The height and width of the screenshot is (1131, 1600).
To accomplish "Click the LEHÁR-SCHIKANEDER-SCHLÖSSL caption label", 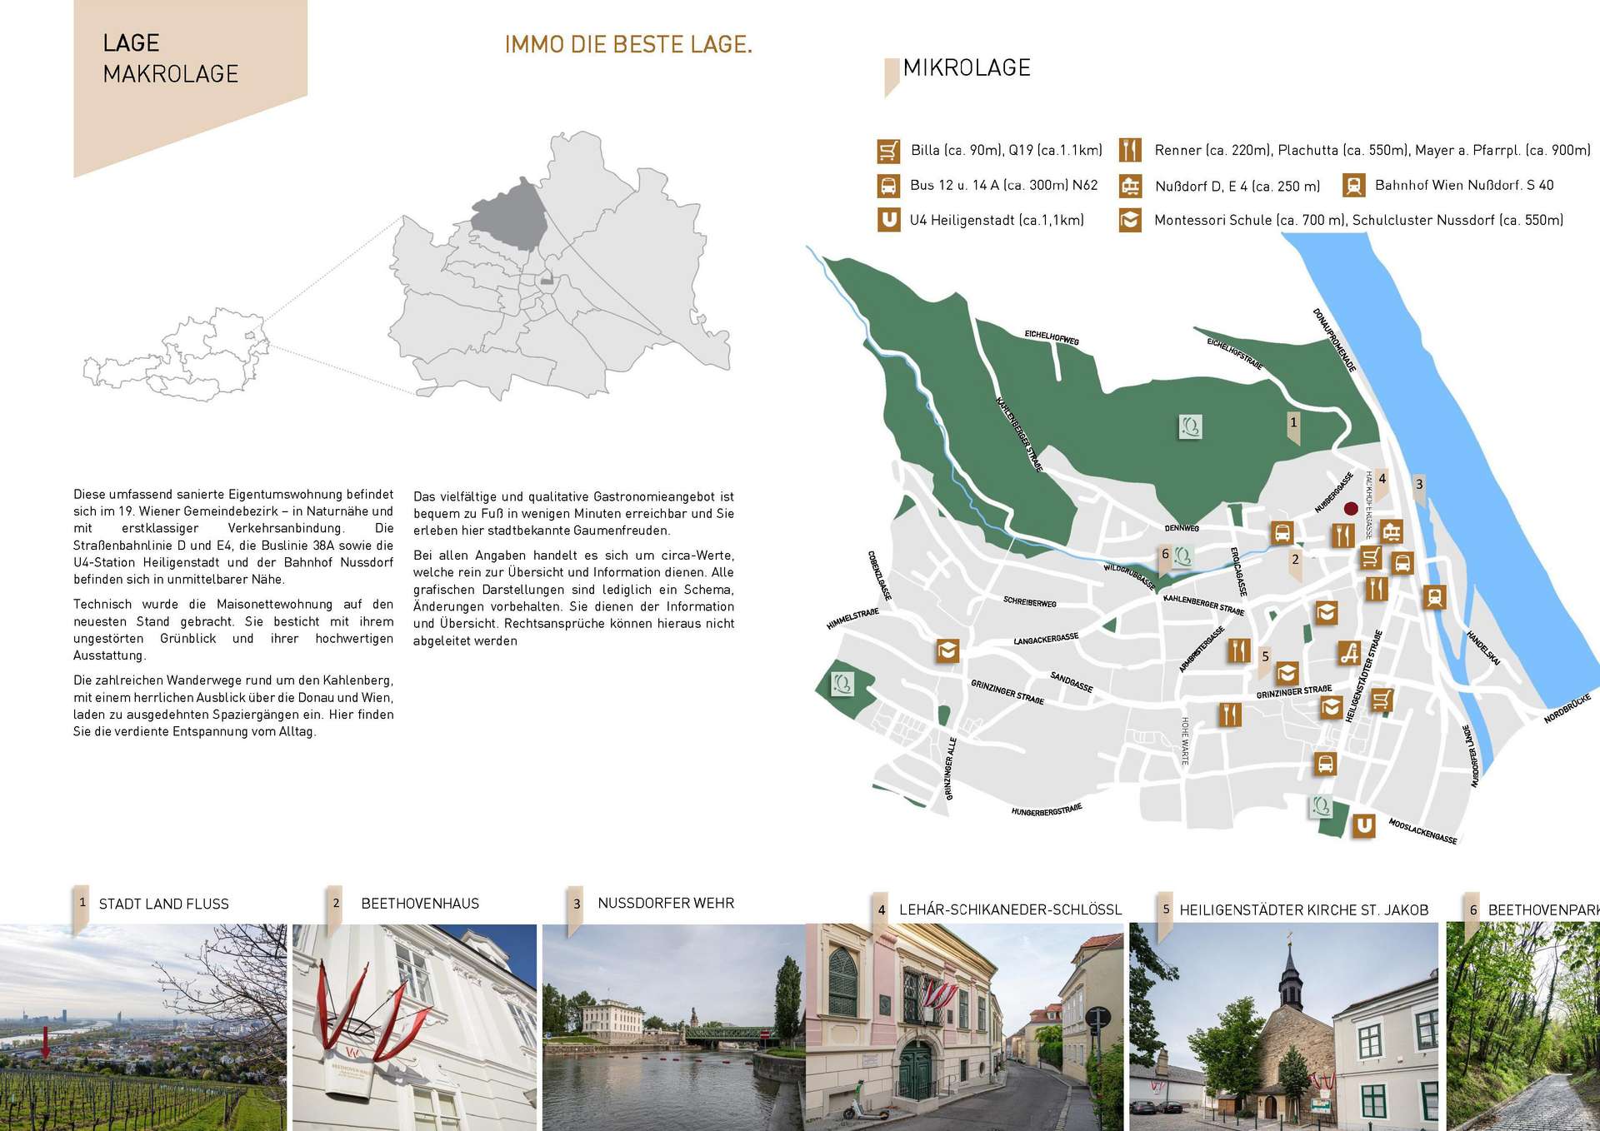I will 1010,909.
